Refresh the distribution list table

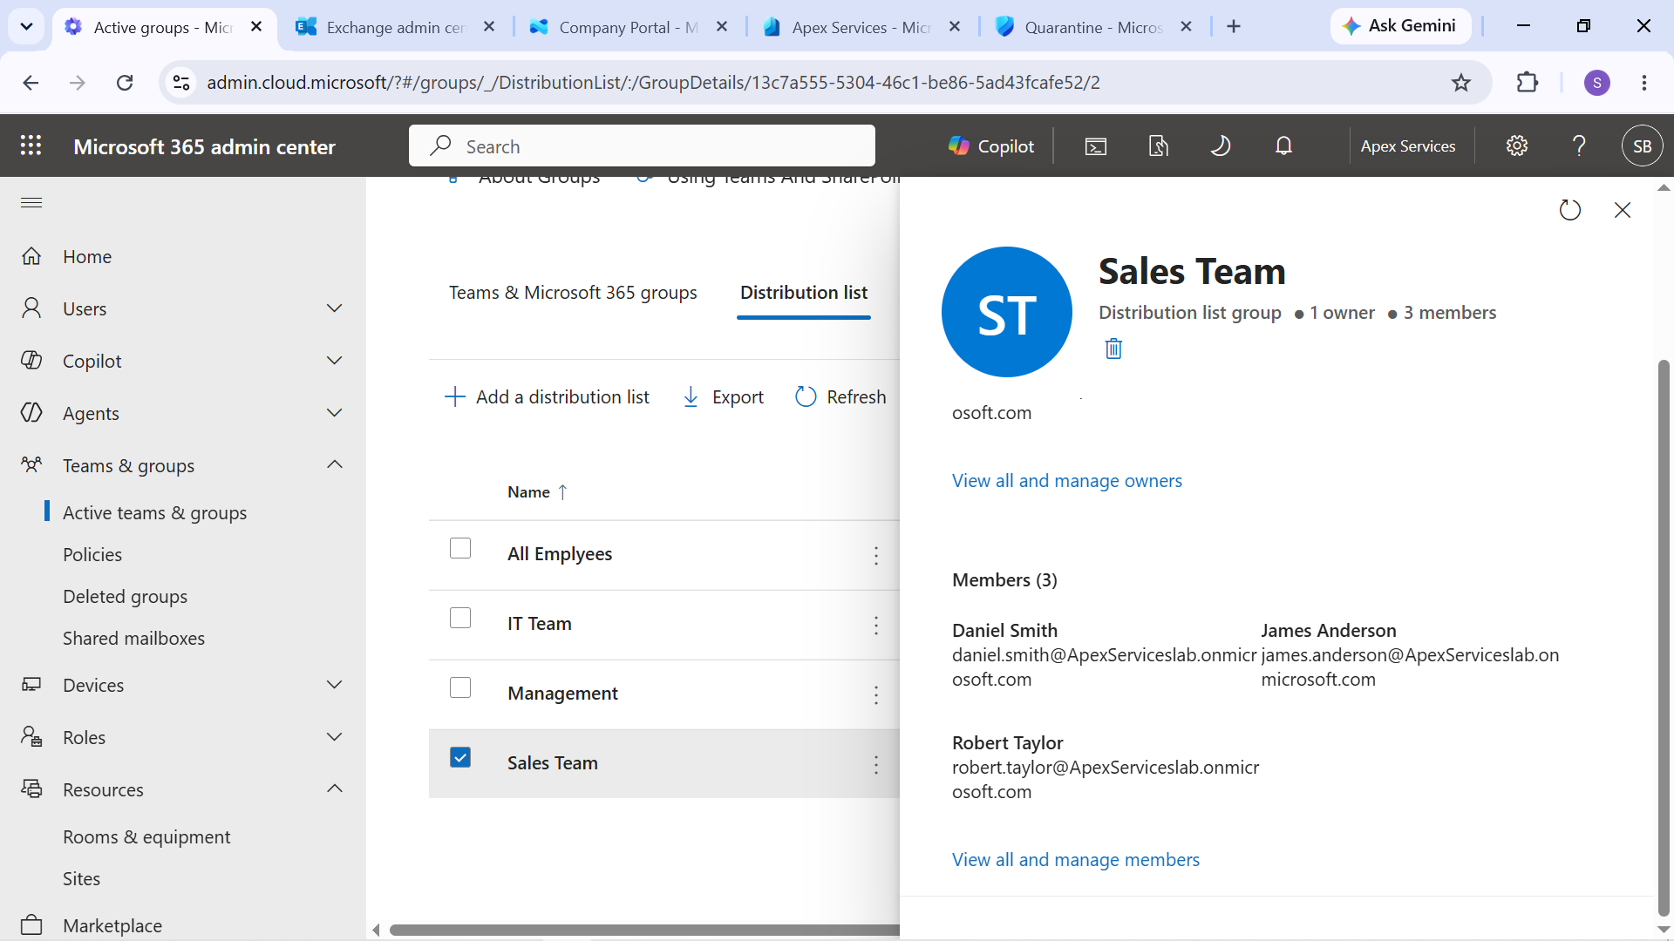point(840,397)
